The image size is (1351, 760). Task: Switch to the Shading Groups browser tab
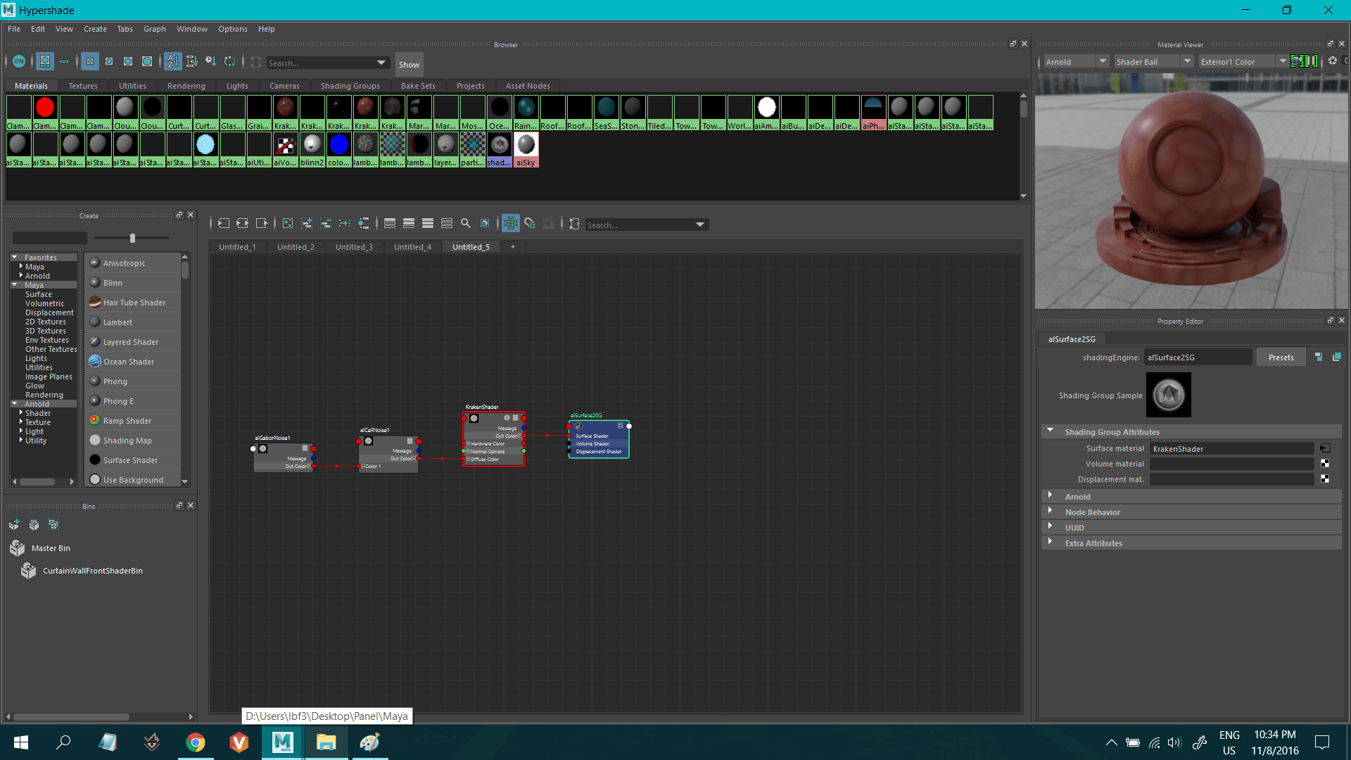point(350,86)
